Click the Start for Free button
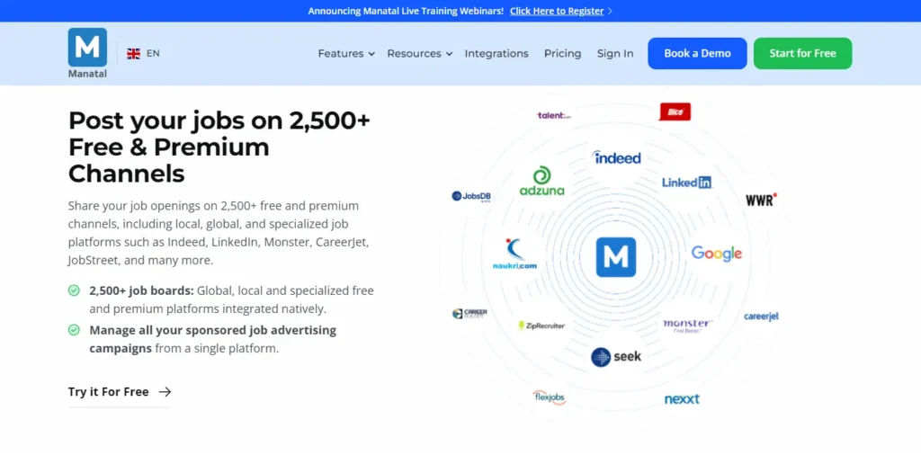Image resolution: width=921 pixels, height=473 pixels. pos(802,53)
